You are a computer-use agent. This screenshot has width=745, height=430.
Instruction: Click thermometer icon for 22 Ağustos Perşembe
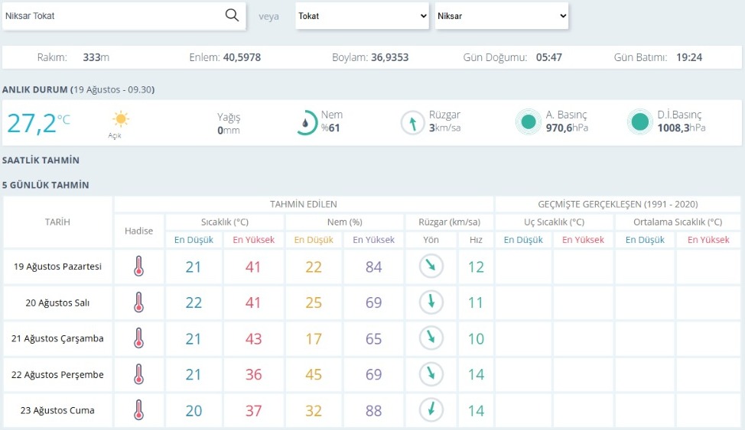tap(138, 374)
